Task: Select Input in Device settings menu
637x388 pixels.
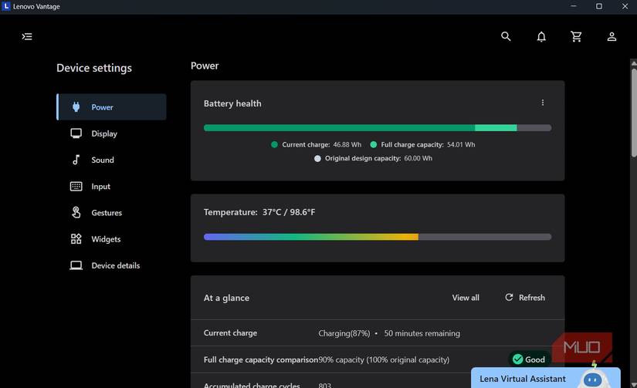Action: click(100, 187)
